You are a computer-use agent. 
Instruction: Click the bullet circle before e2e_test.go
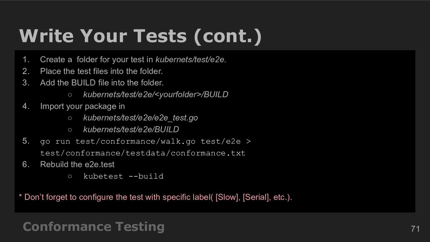[x=70, y=118]
